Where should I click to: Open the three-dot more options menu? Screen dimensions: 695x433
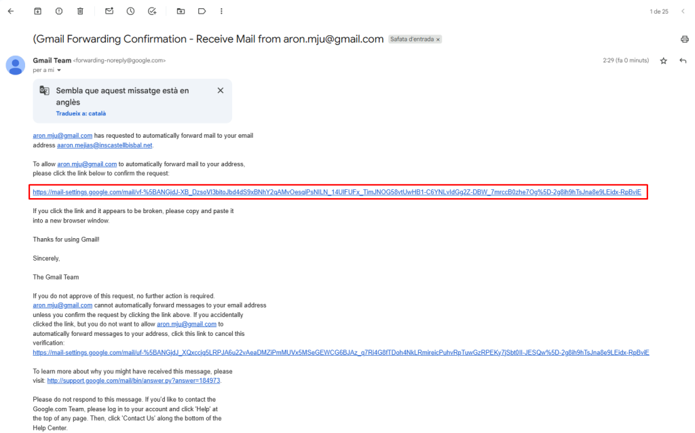tap(221, 12)
